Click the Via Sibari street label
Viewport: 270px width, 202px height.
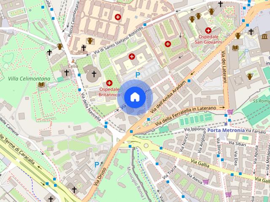(237, 144)
